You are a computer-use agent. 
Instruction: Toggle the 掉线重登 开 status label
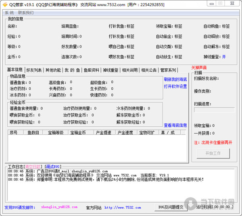tap(224, 57)
